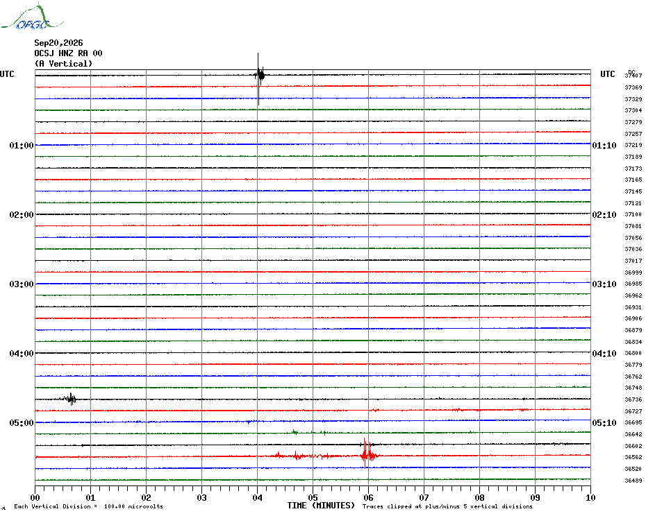Select the 02:00 time label
Viewport: 646px width, 516px height.
22,215
